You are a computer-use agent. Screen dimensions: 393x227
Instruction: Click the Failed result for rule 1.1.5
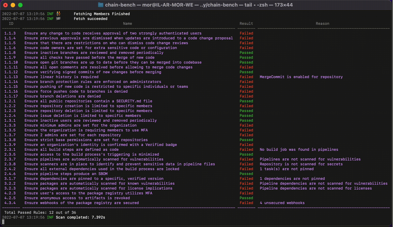246,43
